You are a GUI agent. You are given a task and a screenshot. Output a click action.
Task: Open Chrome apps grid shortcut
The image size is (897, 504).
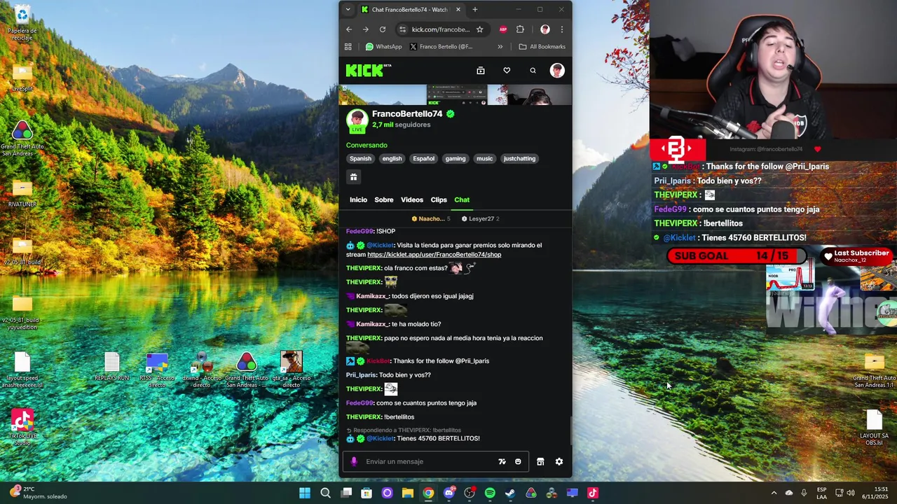pos(348,47)
